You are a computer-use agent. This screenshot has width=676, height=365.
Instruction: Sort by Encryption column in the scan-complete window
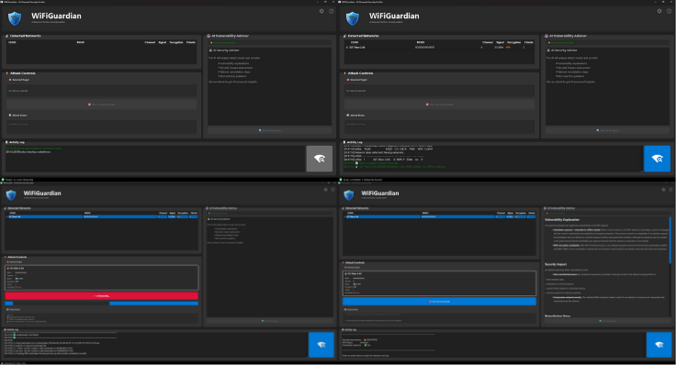coord(514,42)
